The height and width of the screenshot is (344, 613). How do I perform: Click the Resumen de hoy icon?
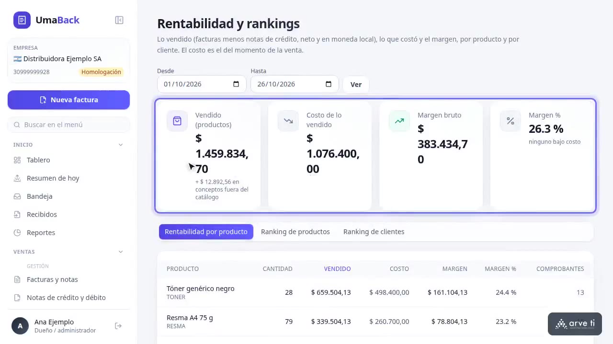(x=17, y=178)
